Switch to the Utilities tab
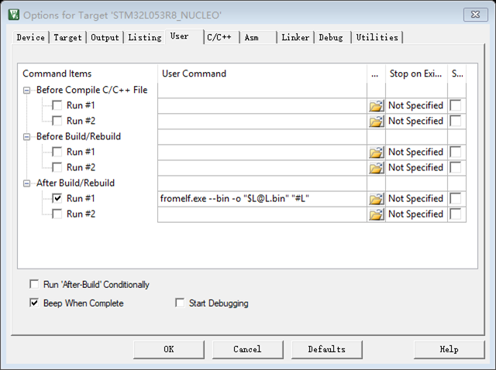Screen dimensions: 496x370 click(x=377, y=38)
